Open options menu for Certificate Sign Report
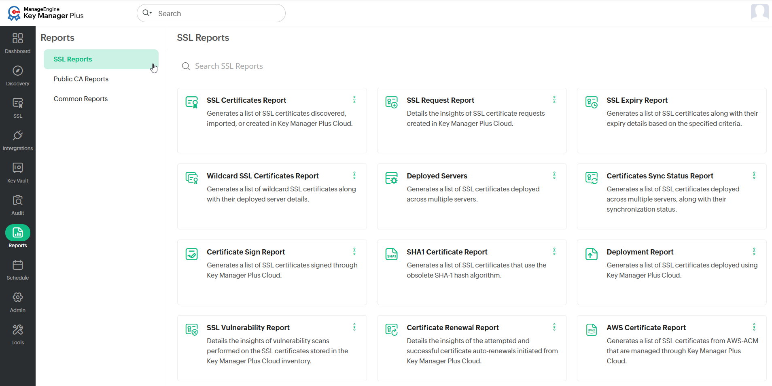Image resolution: width=772 pixels, height=386 pixels. point(354,251)
